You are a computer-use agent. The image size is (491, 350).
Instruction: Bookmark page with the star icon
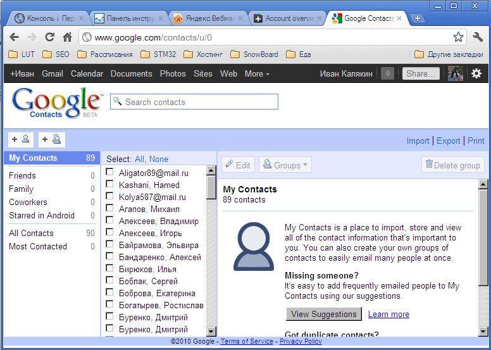tap(458, 37)
